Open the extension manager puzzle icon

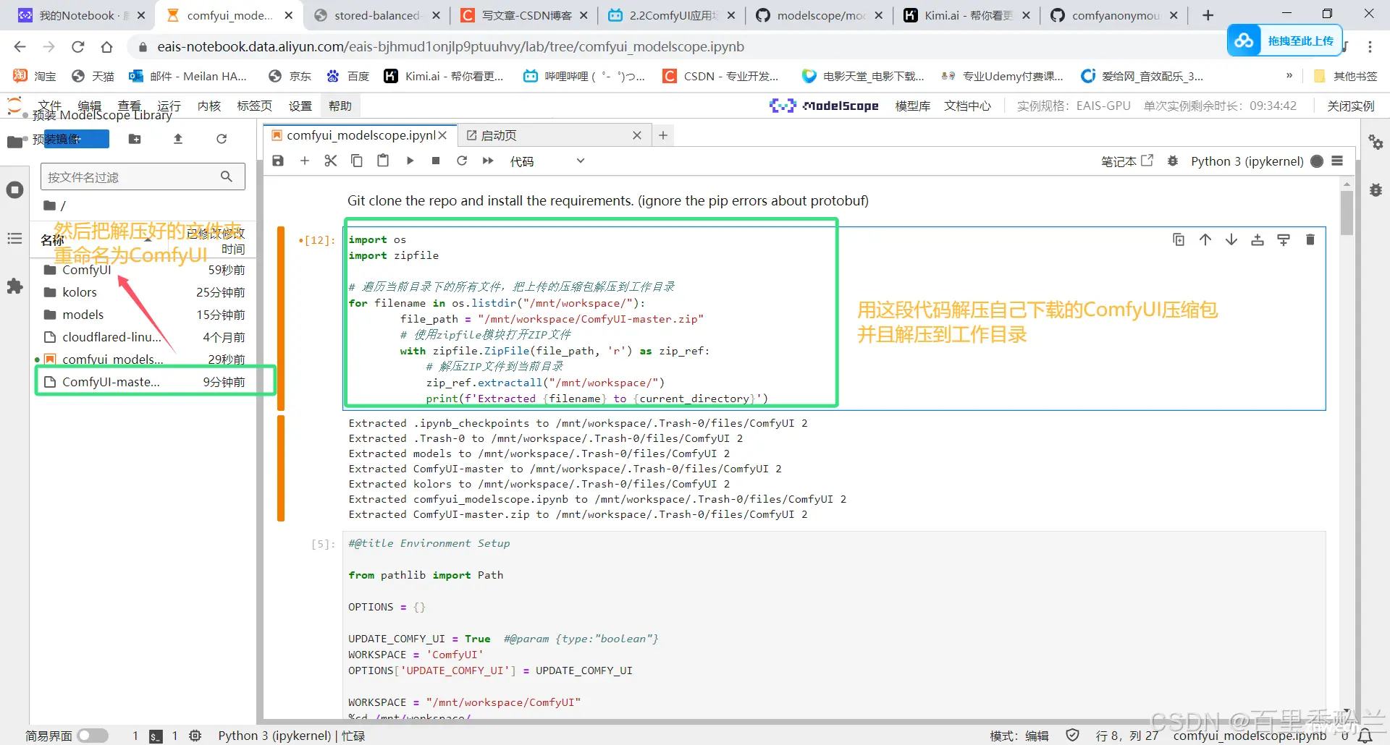point(14,286)
